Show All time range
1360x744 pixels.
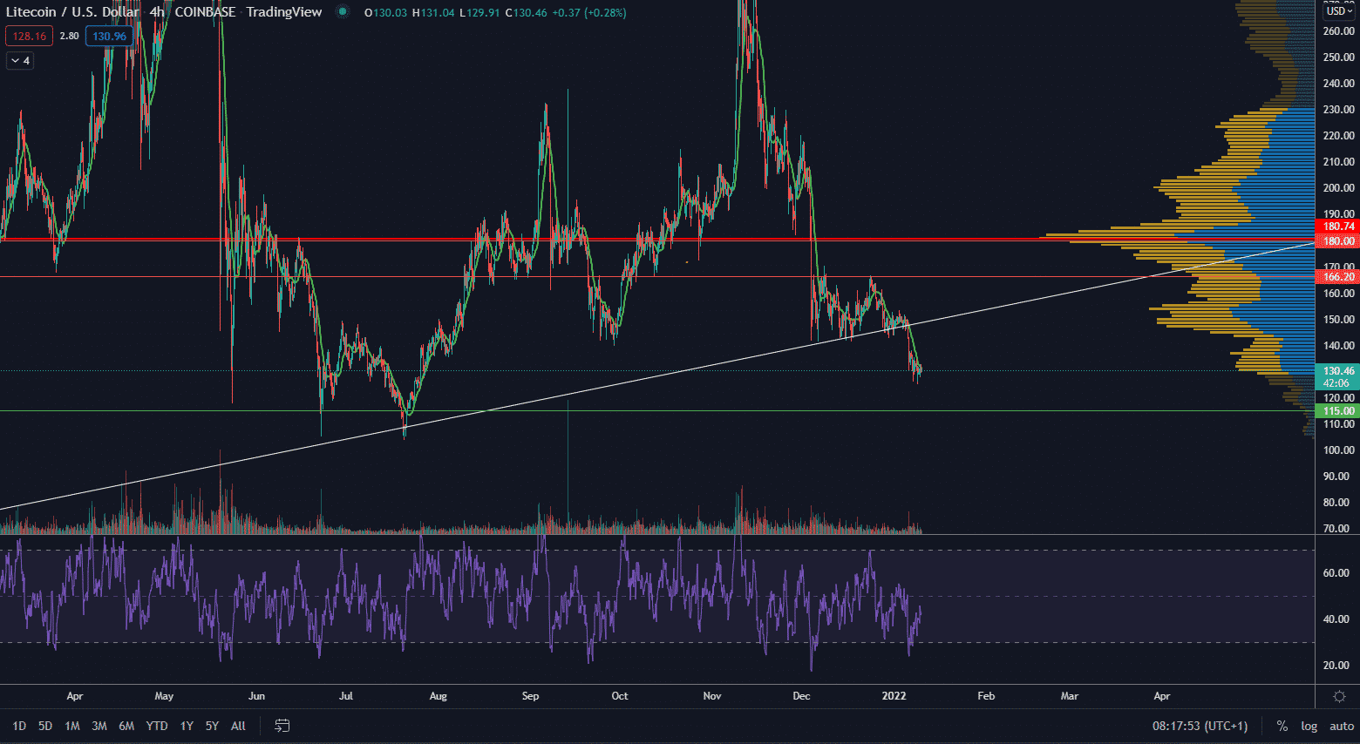pyautogui.click(x=238, y=726)
